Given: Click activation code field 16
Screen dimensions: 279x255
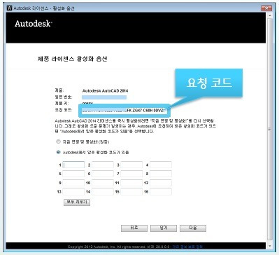Looking at the screenshot, I should [x=161, y=191].
